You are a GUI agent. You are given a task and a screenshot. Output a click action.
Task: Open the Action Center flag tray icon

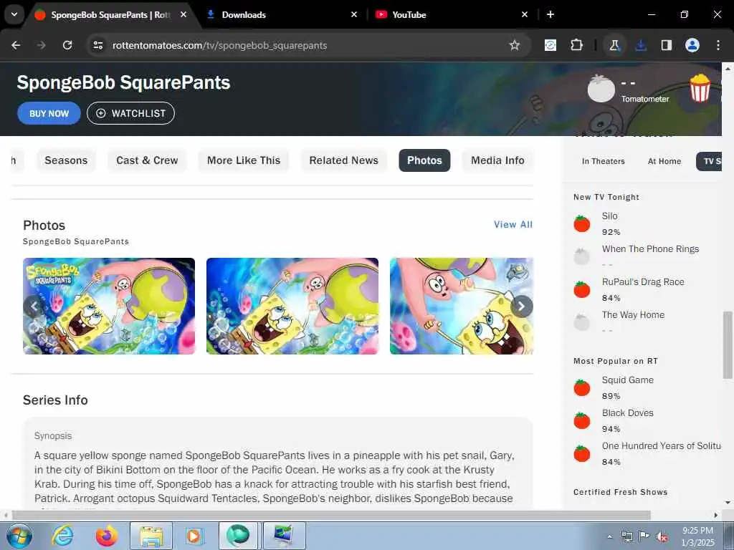(644, 536)
